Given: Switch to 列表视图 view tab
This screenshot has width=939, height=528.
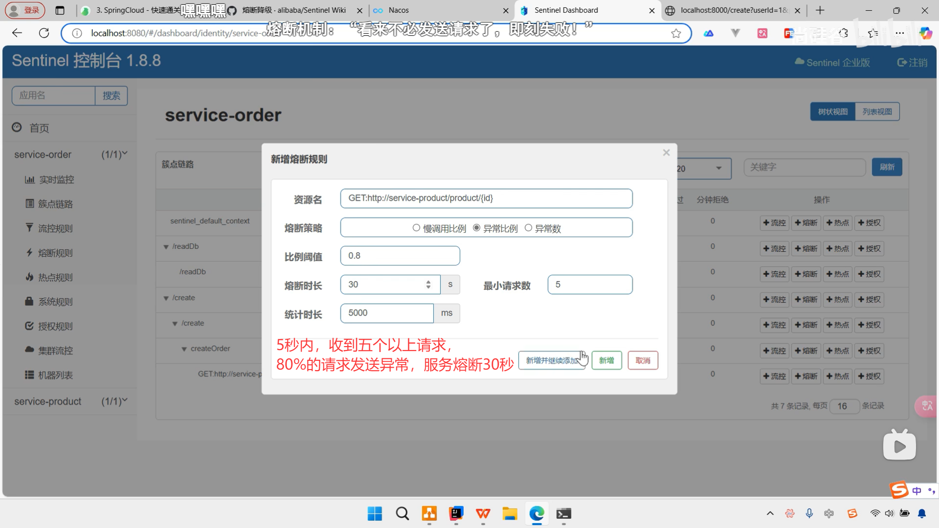Looking at the screenshot, I should point(877,111).
